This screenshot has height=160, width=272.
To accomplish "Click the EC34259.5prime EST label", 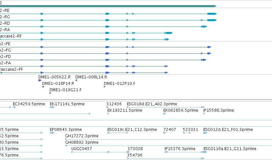I will [x=29, y=104].
